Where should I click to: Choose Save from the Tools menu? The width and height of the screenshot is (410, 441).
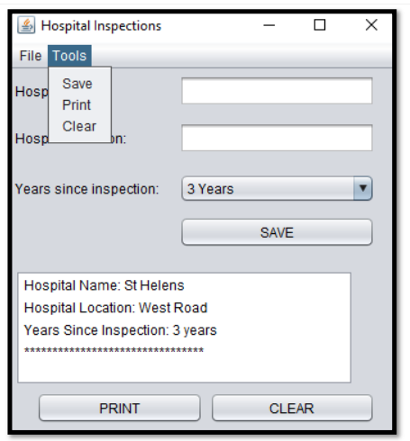pyautogui.click(x=77, y=84)
